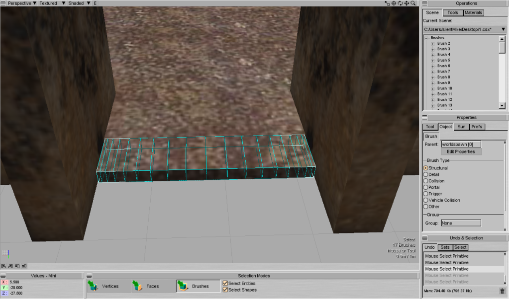
Task: Click the viewport zoom magnifier icon
Action: coord(413,3)
